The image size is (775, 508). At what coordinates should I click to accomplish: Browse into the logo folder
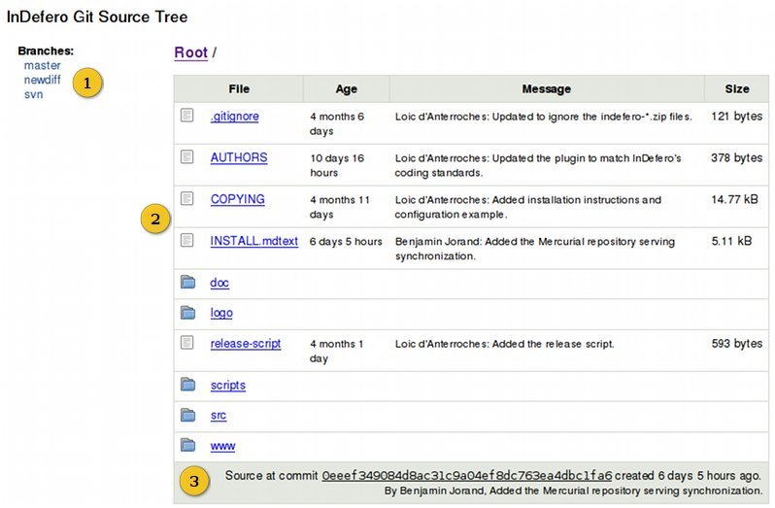click(x=221, y=313)
